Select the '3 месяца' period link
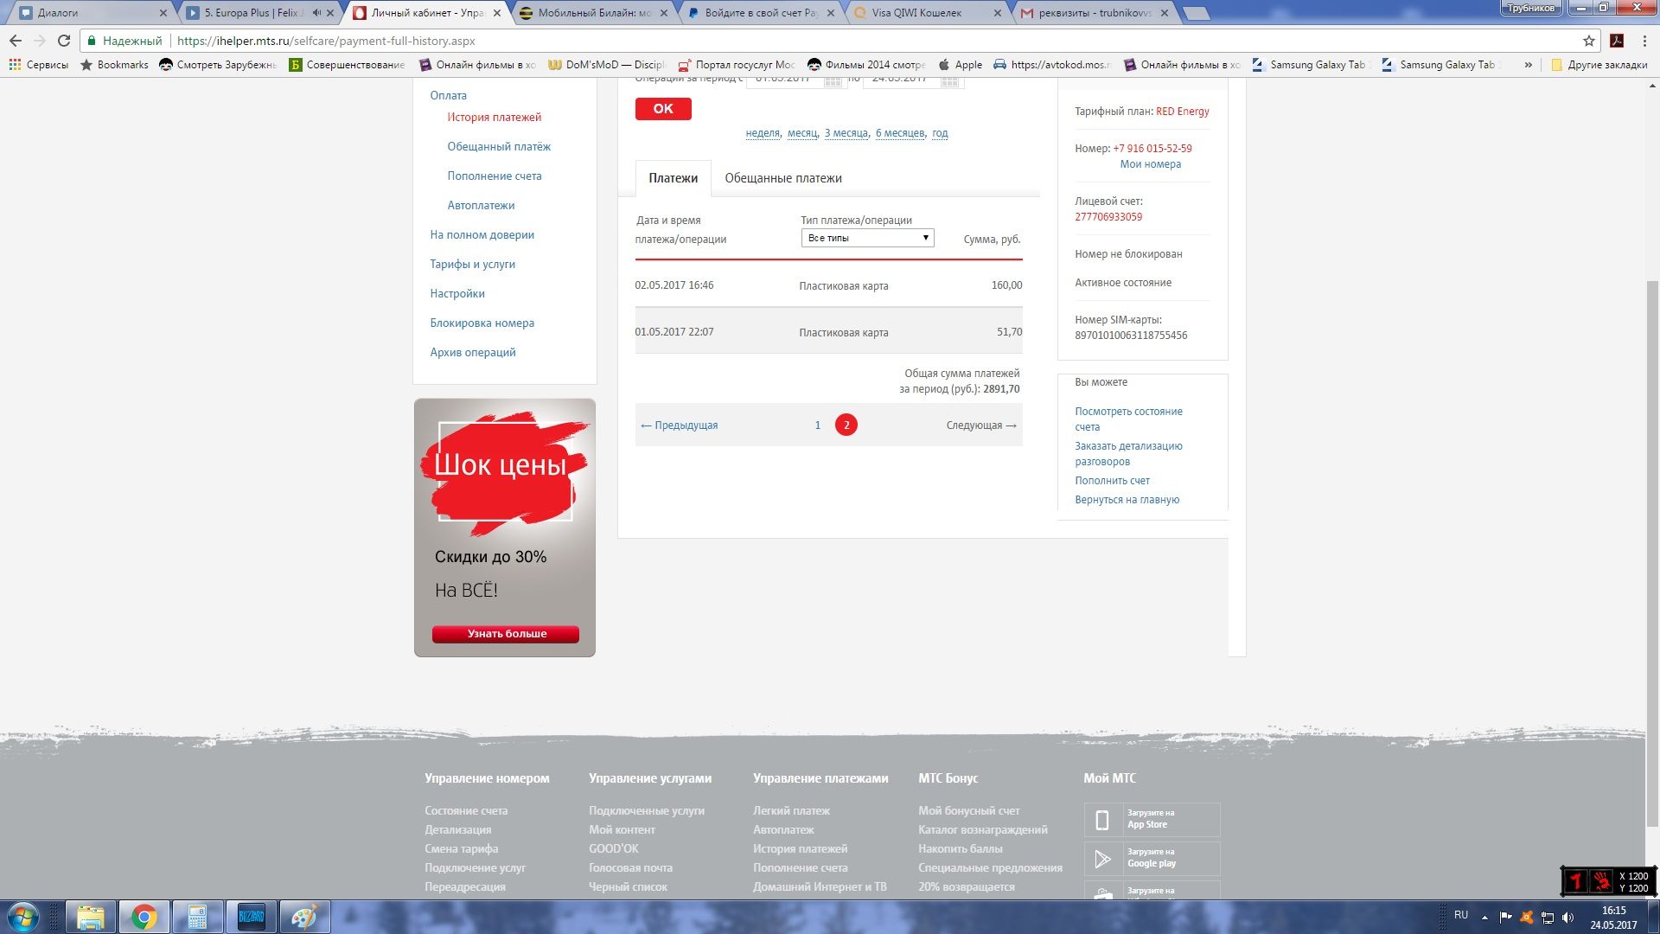Screen dimensions: 1660x934 [x=846, y=133]
